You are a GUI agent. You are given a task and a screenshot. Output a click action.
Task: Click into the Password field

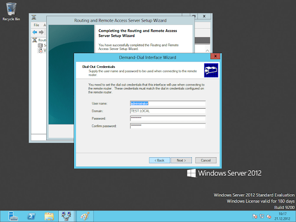(x=167, y=118)
